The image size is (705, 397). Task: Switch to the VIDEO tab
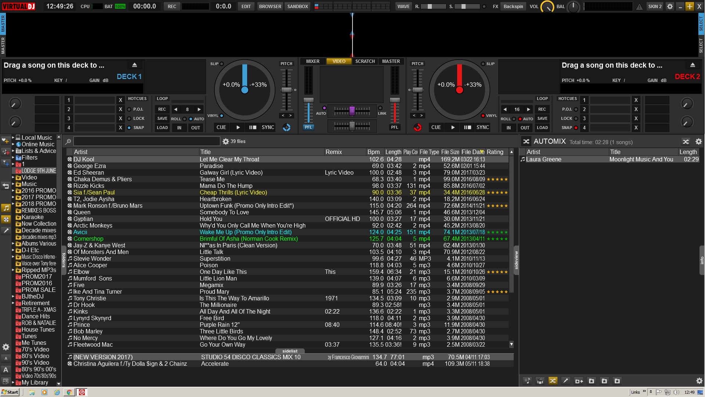click(x=339, y=61)
